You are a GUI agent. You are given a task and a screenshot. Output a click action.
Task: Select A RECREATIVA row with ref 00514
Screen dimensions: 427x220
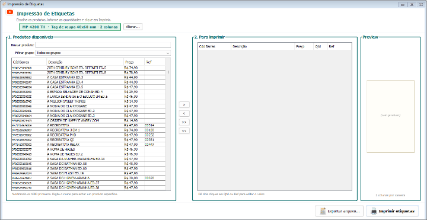[88, 125]
